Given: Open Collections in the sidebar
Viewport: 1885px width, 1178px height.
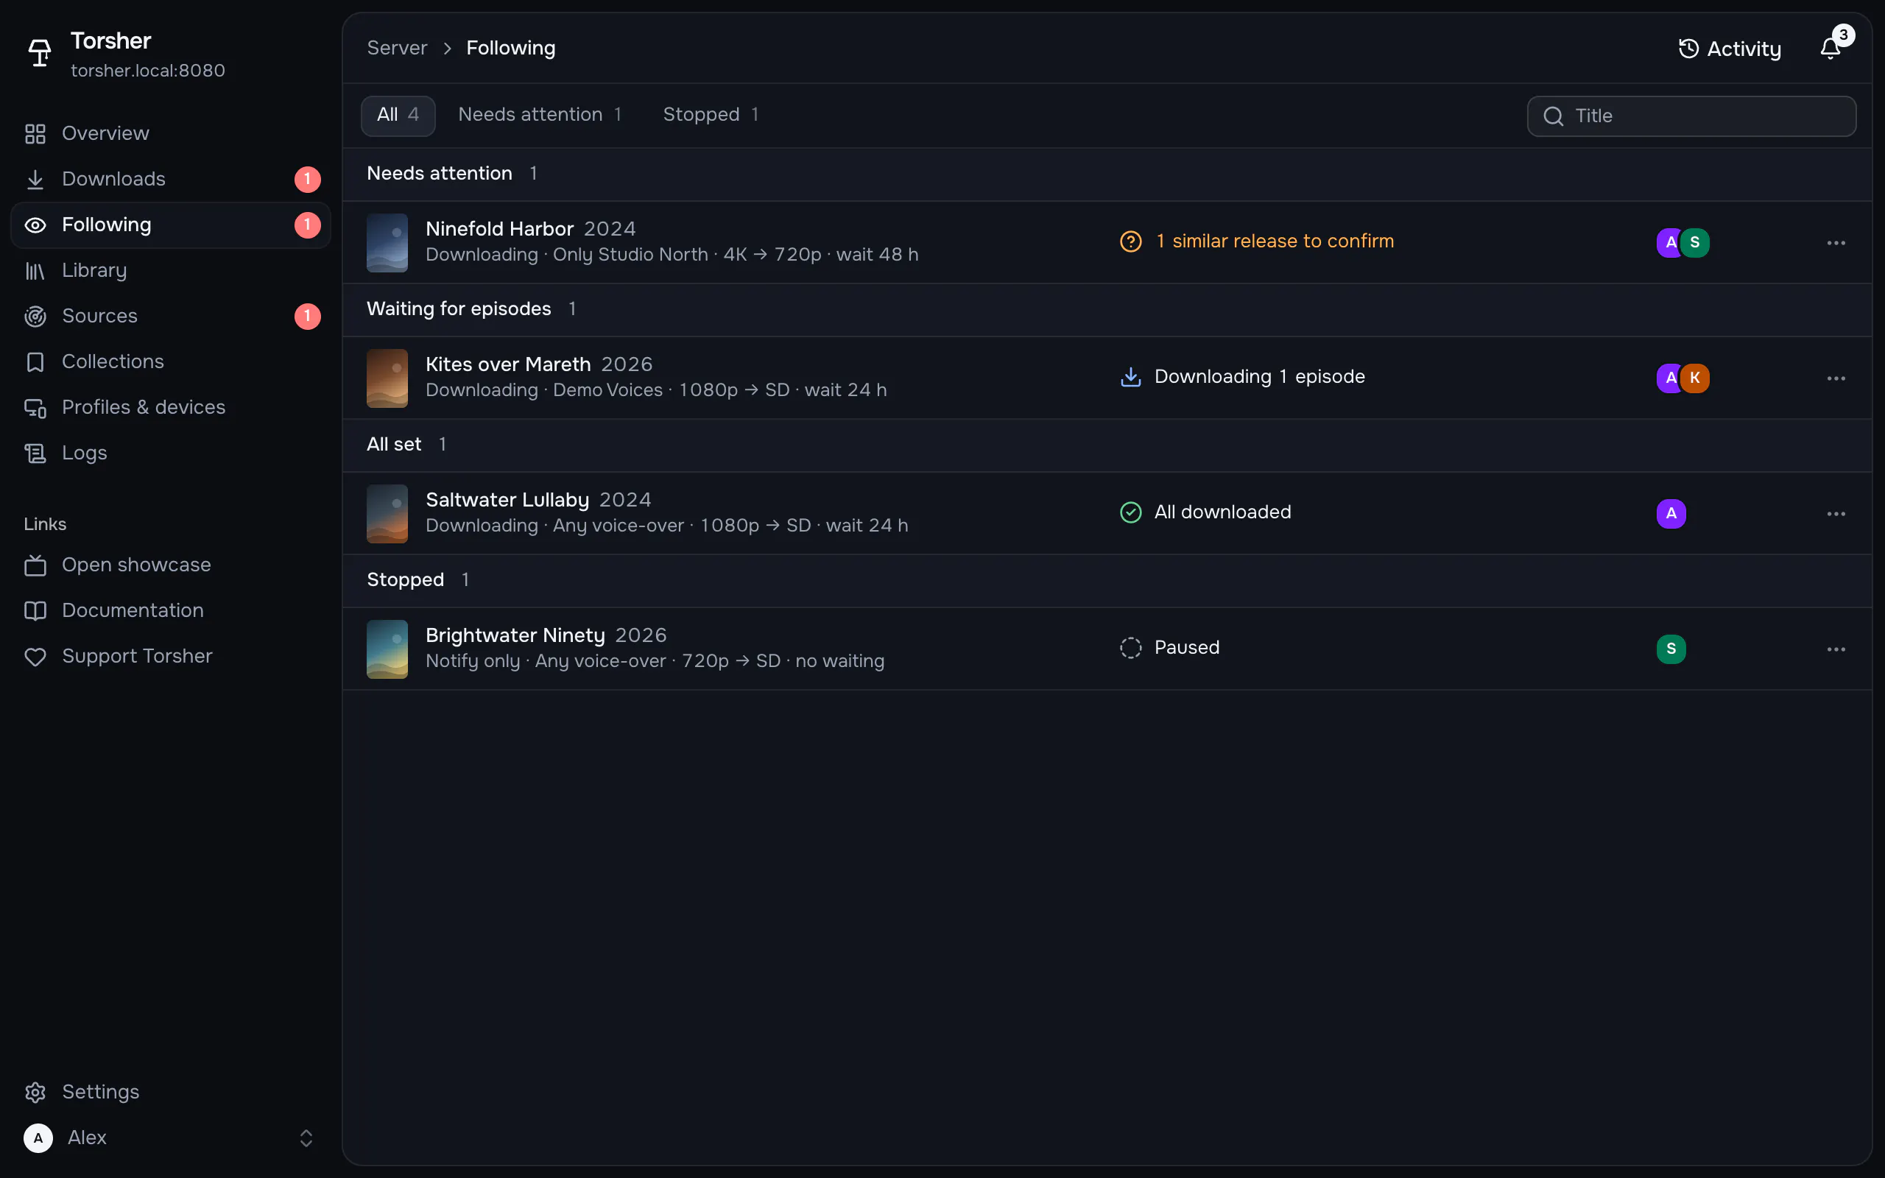Looking at the screenshot, I should coord(171,361).
